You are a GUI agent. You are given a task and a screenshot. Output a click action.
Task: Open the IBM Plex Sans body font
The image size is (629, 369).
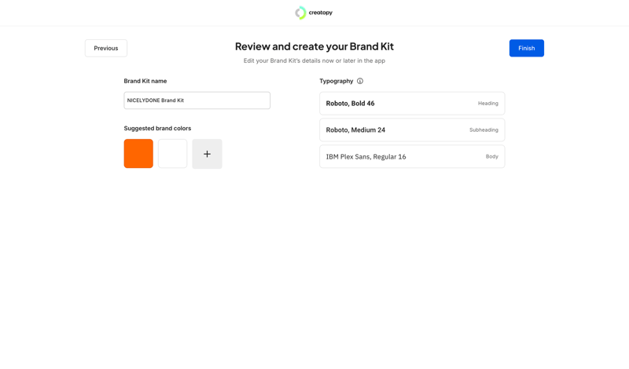pos(412,157)
